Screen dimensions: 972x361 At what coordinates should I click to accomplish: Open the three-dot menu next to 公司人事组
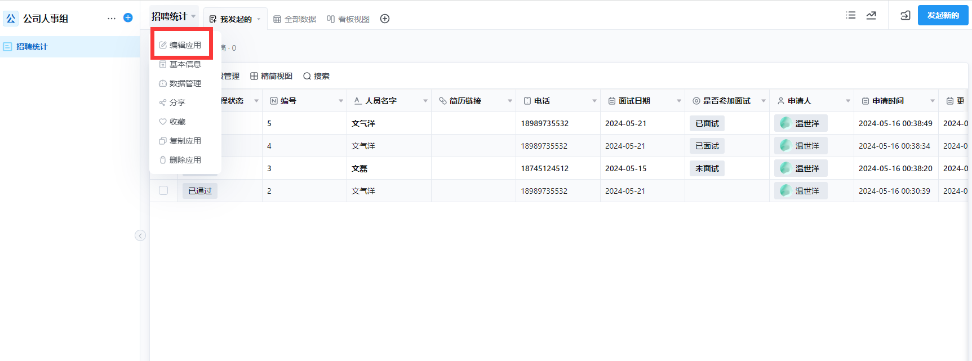[112, 19]
